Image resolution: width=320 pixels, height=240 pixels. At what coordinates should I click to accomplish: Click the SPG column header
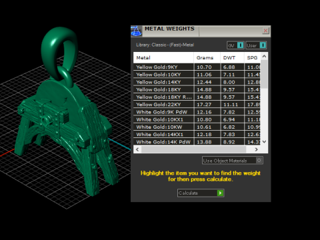[x=252, y=58]
